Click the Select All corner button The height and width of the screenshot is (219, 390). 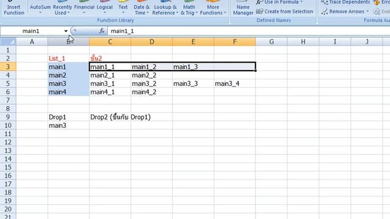(x=8, y=41)
